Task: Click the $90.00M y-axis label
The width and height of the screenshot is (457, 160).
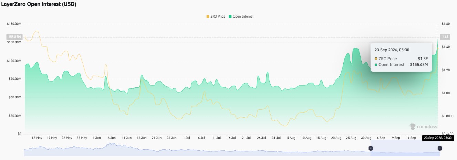Action: pyautogui.click(x=15, y=79)
